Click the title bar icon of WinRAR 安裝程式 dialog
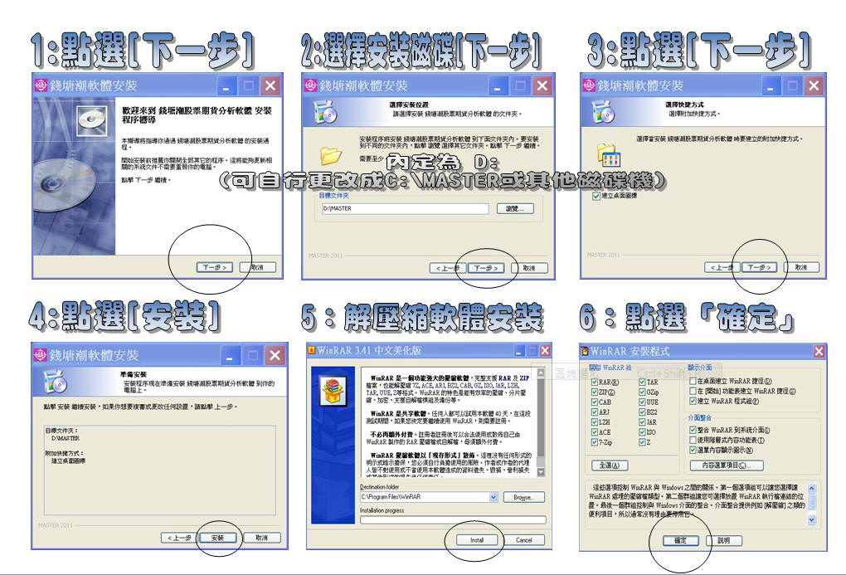846x575 pixels. click(x=584, y=352)
